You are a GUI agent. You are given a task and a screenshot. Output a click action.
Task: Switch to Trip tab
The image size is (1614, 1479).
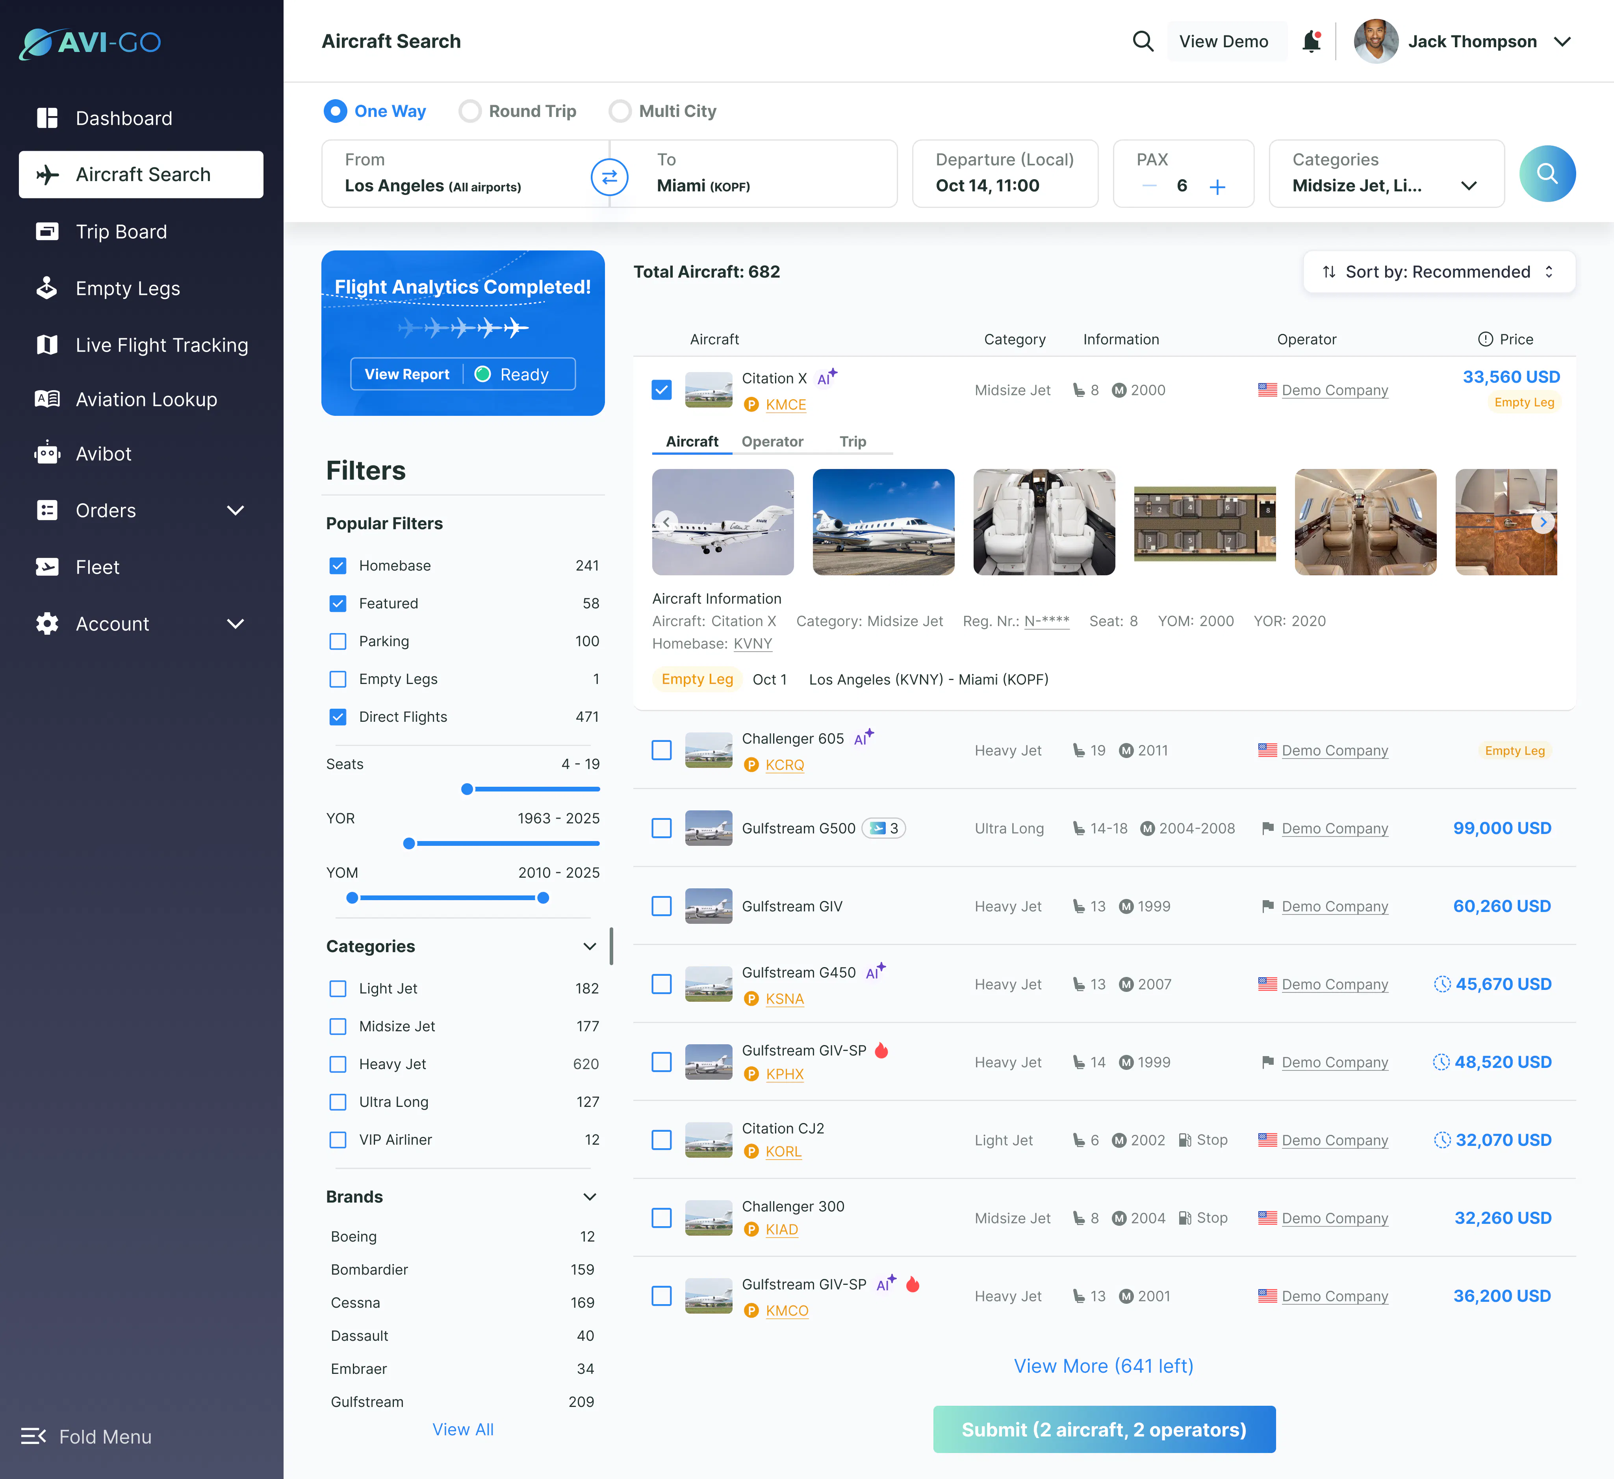point(853,442)
